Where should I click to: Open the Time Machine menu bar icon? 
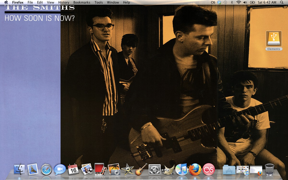click(225, 3)
